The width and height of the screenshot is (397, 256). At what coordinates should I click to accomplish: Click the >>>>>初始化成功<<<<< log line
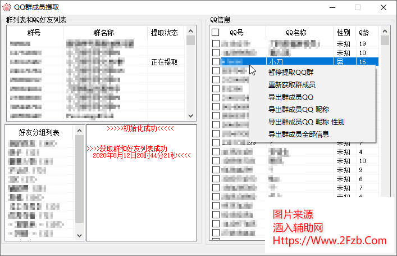(140, 128)
